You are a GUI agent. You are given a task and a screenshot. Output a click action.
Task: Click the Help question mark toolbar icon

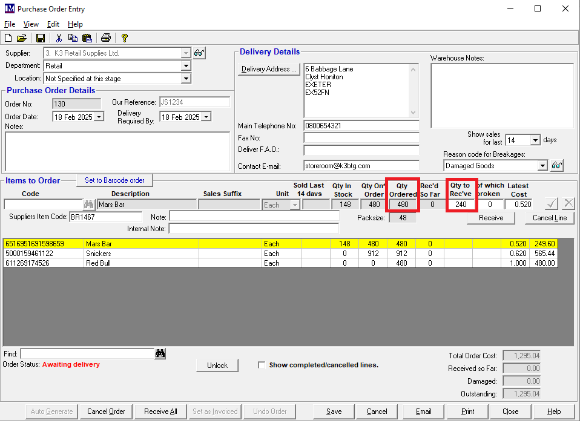[x=125, y=38]
